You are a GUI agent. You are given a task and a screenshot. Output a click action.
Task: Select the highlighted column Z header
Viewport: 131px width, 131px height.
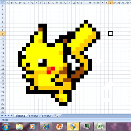point(111,2)
